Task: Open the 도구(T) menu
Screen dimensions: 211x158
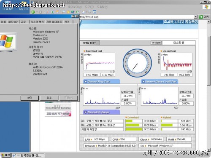Action: [x=89, y=7]
